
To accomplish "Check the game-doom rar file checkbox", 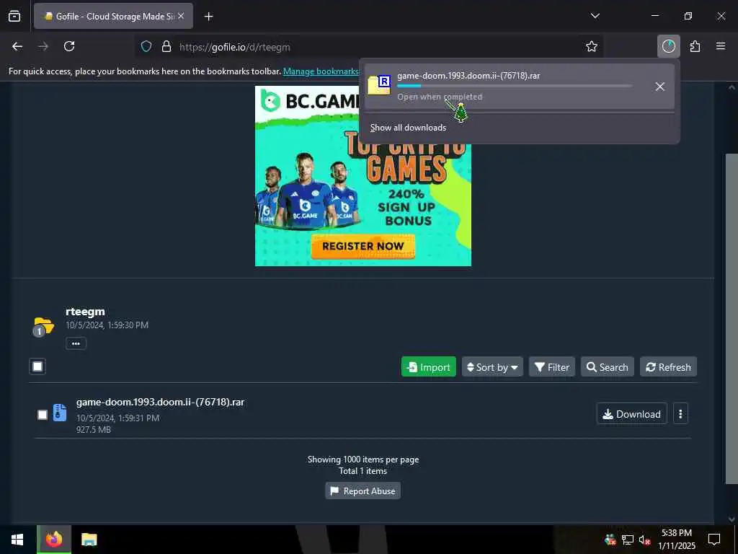I will [43, 415].
